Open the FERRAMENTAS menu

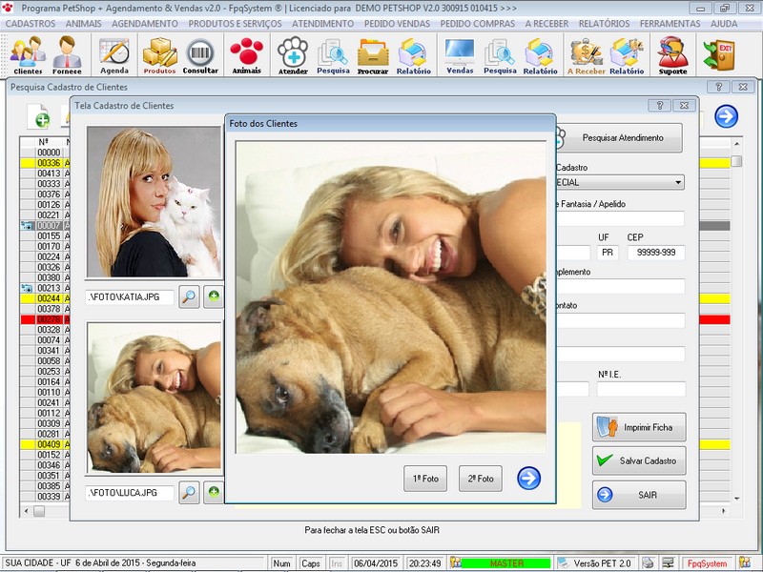[x=671, y=22]
